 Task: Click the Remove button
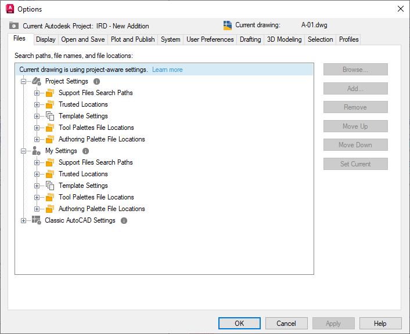point(355,107)
